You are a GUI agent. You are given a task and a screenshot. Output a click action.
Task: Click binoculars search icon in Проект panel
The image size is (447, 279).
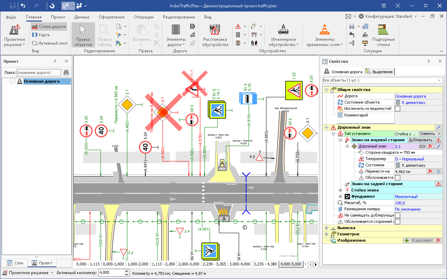point(66,73)
